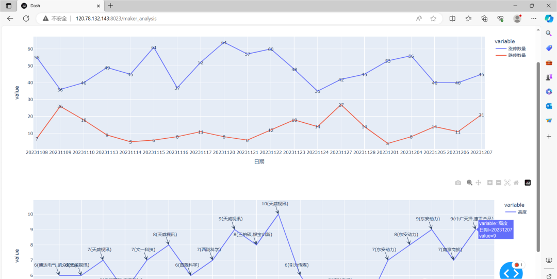Click the Zoom out minus icon in modebar

click(x=498, y=183)
